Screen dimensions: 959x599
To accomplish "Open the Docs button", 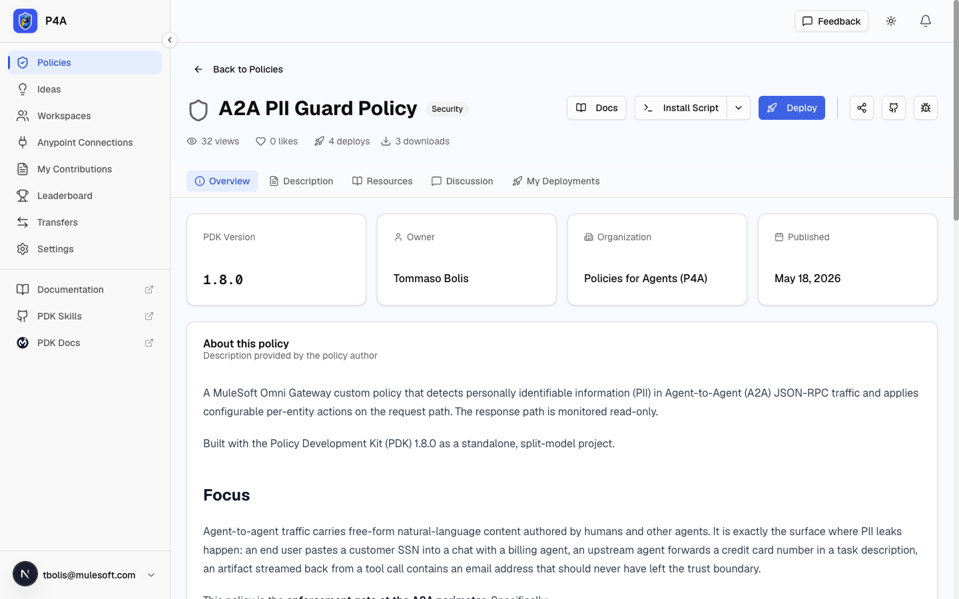I will [x=597, y=108].
